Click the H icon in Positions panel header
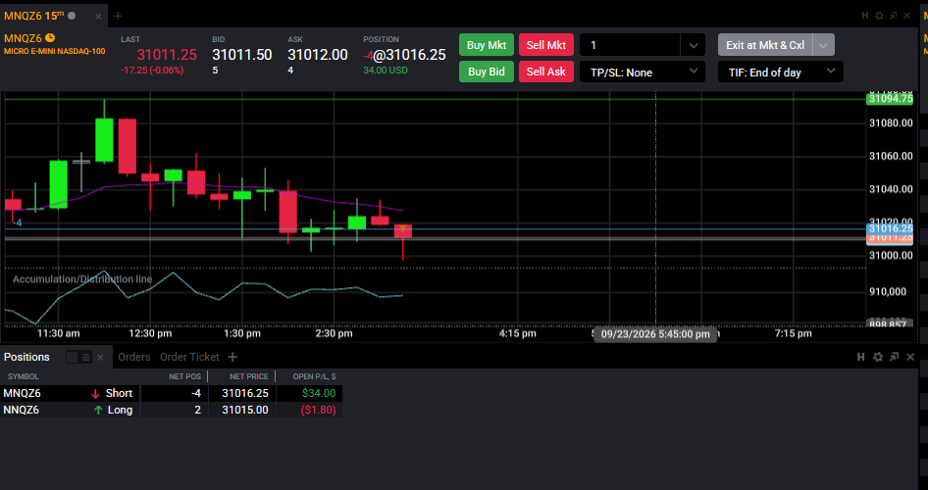Viewport: 928px width, 490px height. 861,357
